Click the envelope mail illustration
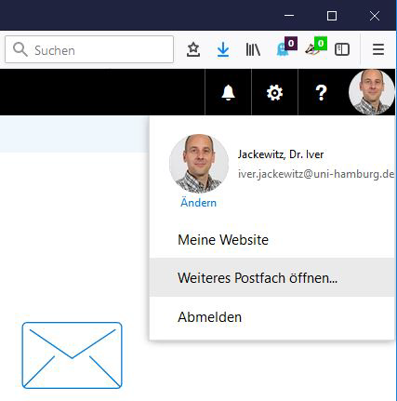397x401 pixels. click(x=72, y=355)
